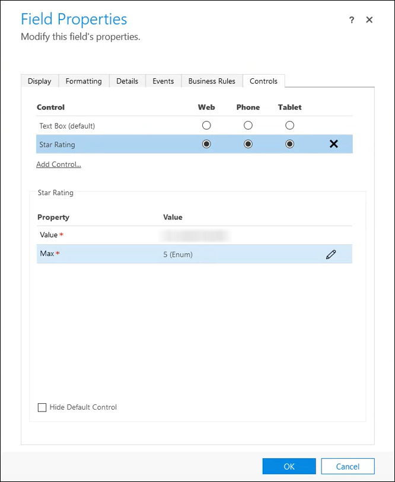Enable Hide Default Control checkbox
The width and height of the screenshot is (395, 482).
42,407
